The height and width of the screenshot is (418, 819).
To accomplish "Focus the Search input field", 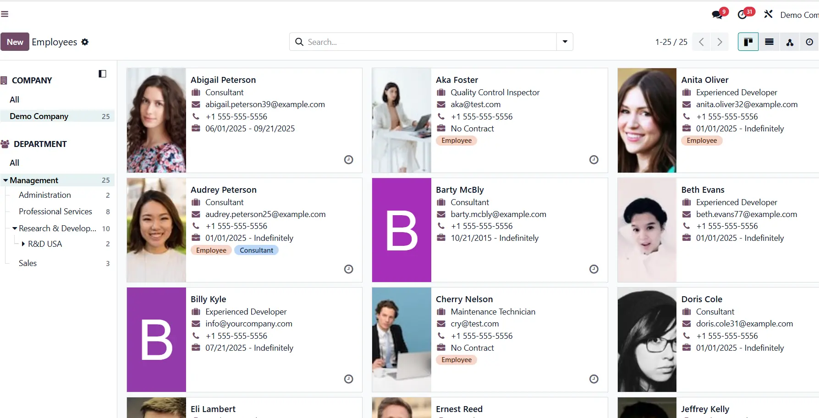I will tap(431, 42).
